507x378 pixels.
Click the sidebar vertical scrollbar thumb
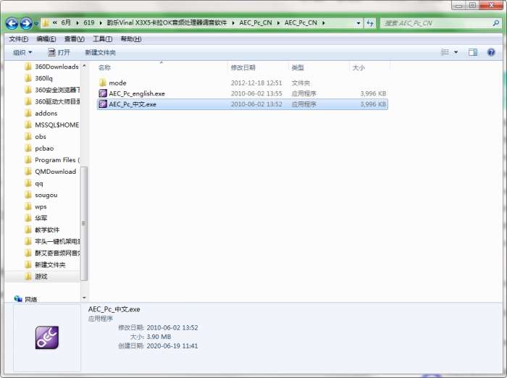click(84, 224)
